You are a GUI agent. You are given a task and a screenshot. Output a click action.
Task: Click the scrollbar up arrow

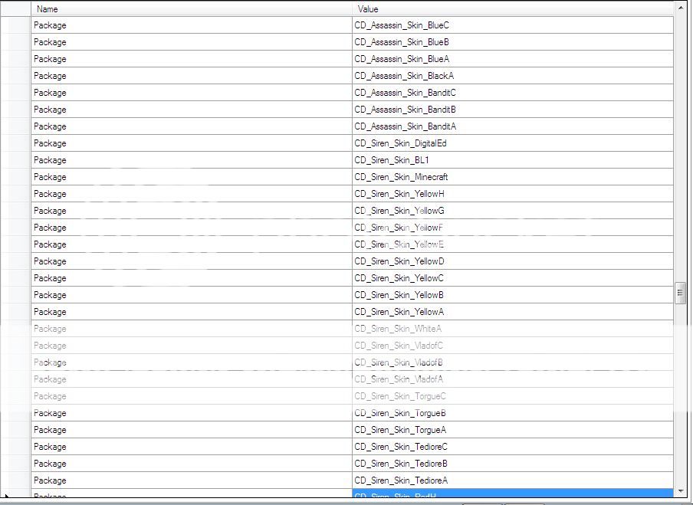coord(681,8)
